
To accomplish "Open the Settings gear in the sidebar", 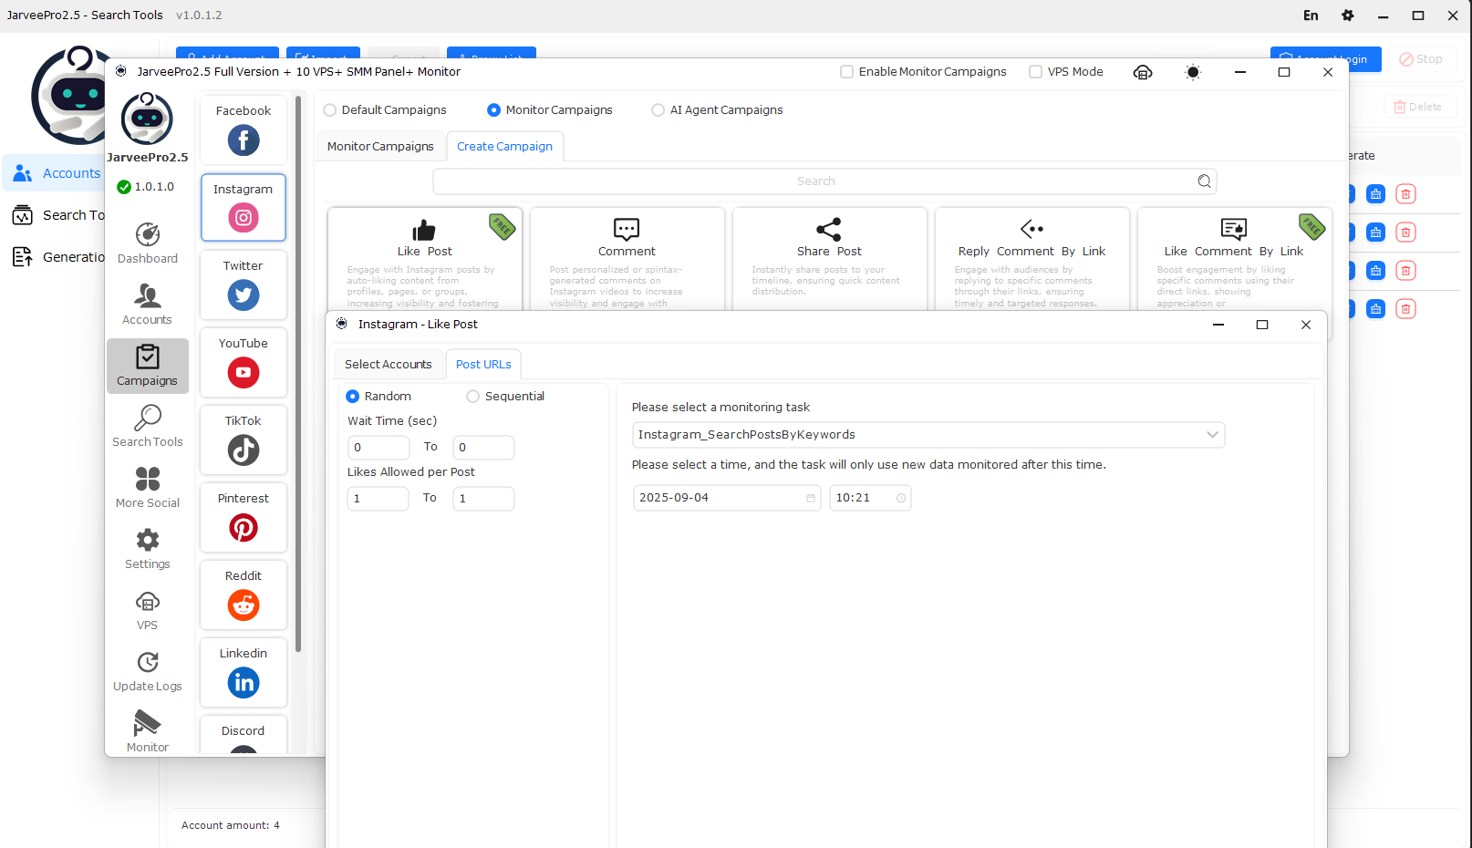I will (148, 549).
